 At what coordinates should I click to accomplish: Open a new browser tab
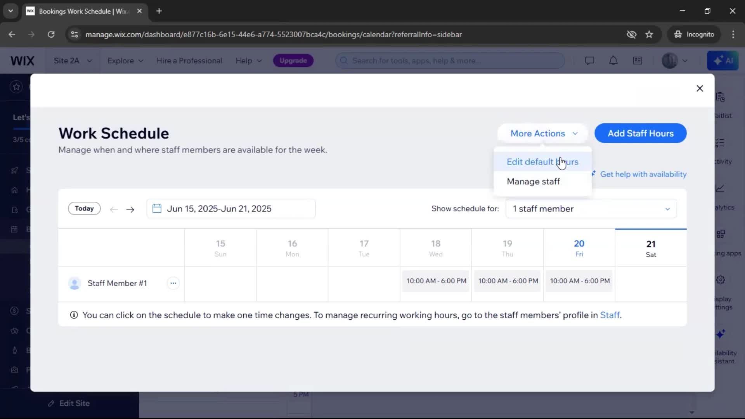pyautogui.click(x=159, y=11)
